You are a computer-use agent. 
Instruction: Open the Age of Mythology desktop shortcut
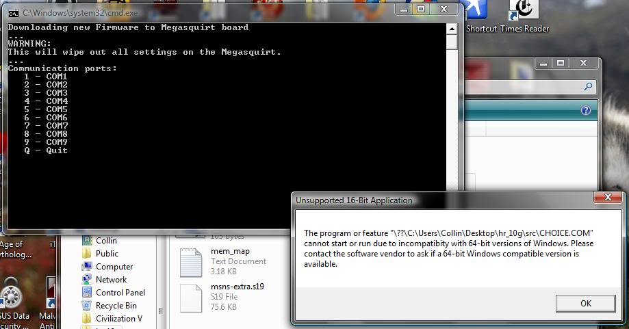[15, 249]
